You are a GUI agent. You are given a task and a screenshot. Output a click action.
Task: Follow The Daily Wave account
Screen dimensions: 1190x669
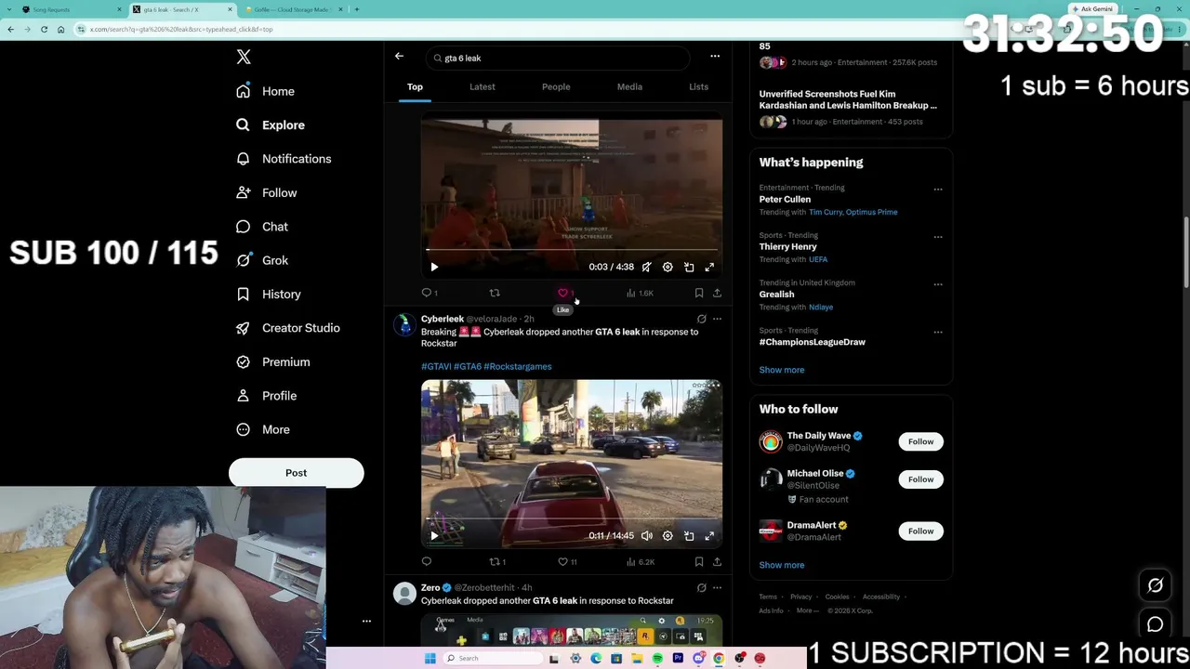pos(920,441)
